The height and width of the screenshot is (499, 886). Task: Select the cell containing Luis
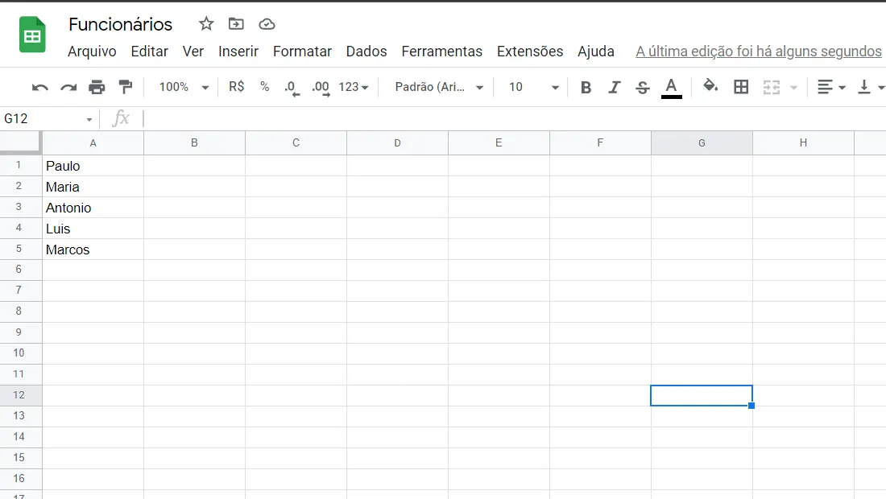[93, 229]
